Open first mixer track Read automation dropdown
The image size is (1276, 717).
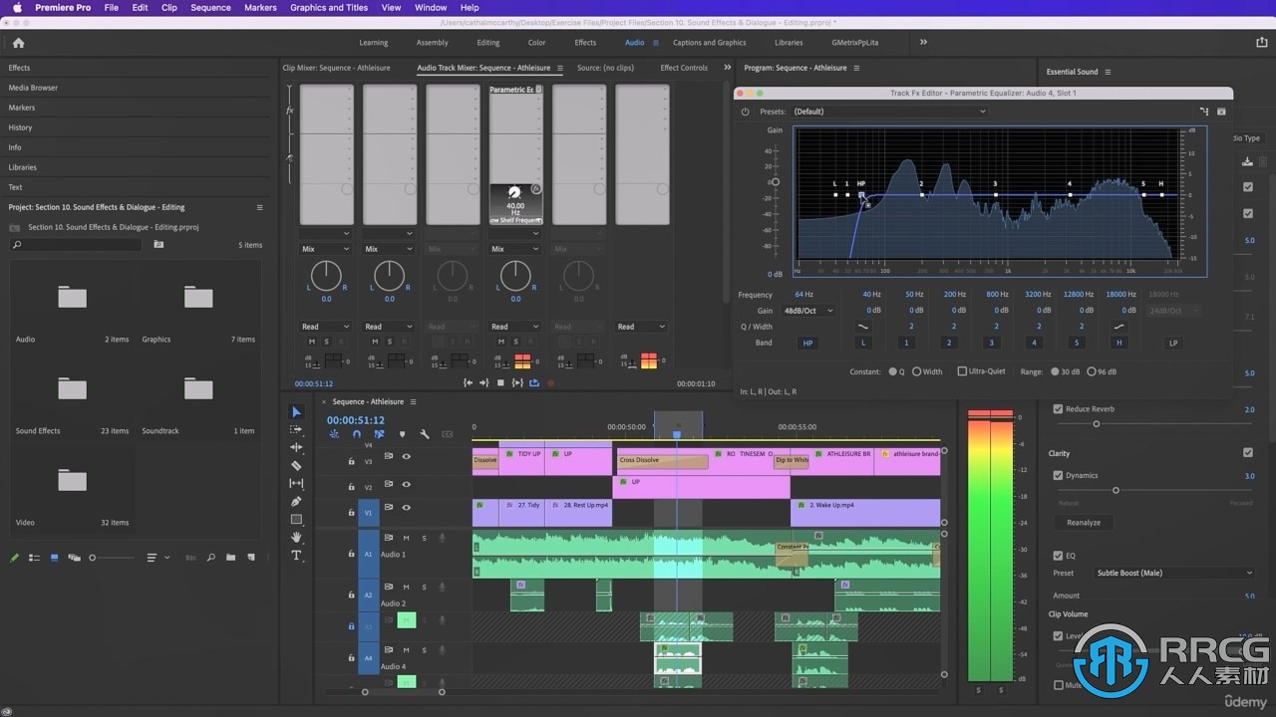(326, 327)
